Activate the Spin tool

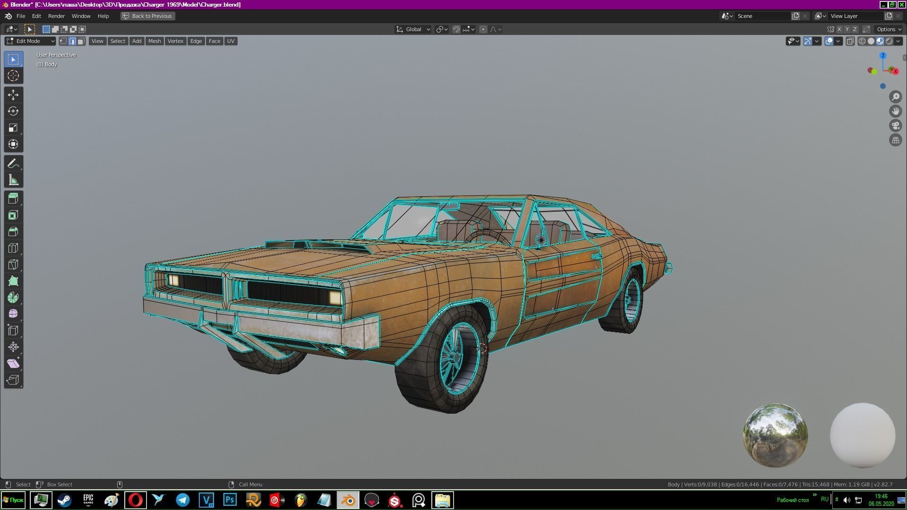(x=13, y=298)
